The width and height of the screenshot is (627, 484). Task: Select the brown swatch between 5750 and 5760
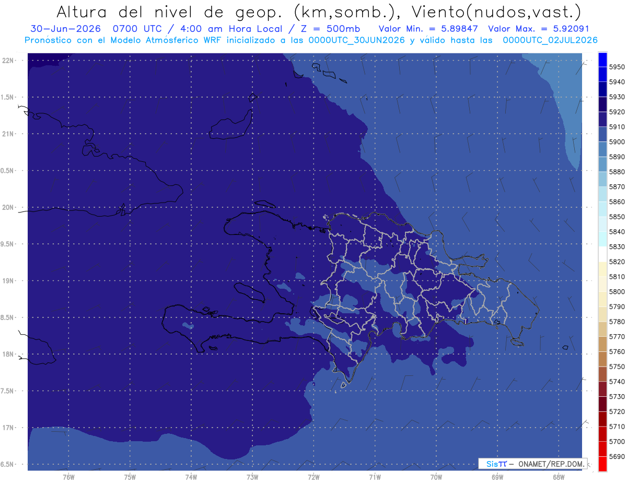(602, 359)
